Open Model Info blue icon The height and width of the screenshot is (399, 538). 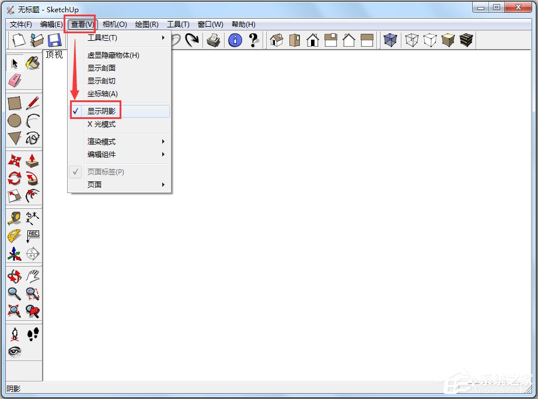pos(235,40)
